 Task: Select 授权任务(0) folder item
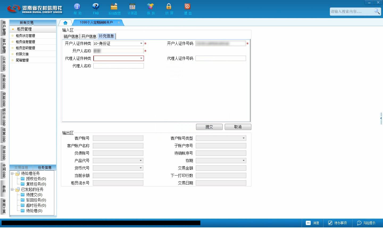point(33,179)
